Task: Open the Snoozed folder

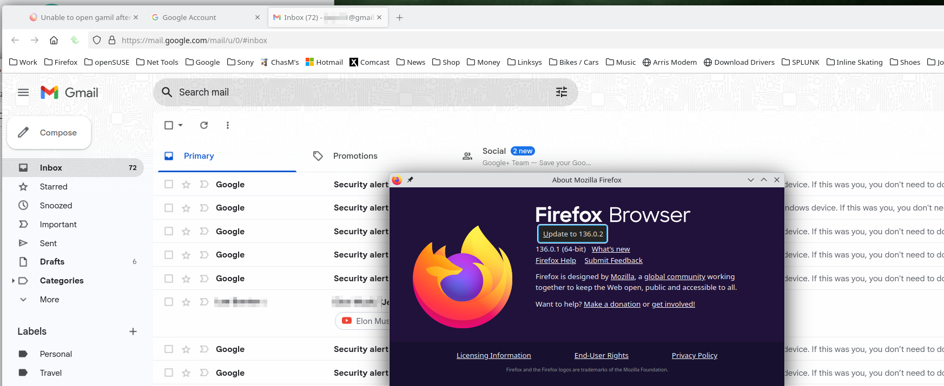Action: click(x=56, y=206)
